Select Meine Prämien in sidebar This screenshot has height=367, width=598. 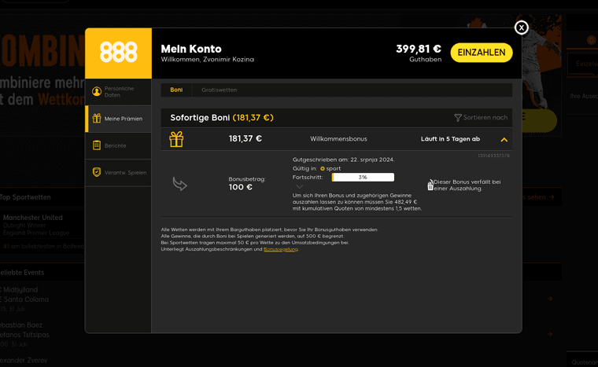coord(118,119)
